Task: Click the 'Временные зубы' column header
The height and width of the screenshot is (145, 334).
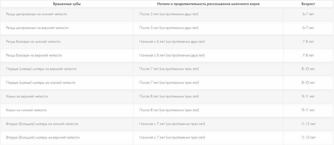Action: 65,4
